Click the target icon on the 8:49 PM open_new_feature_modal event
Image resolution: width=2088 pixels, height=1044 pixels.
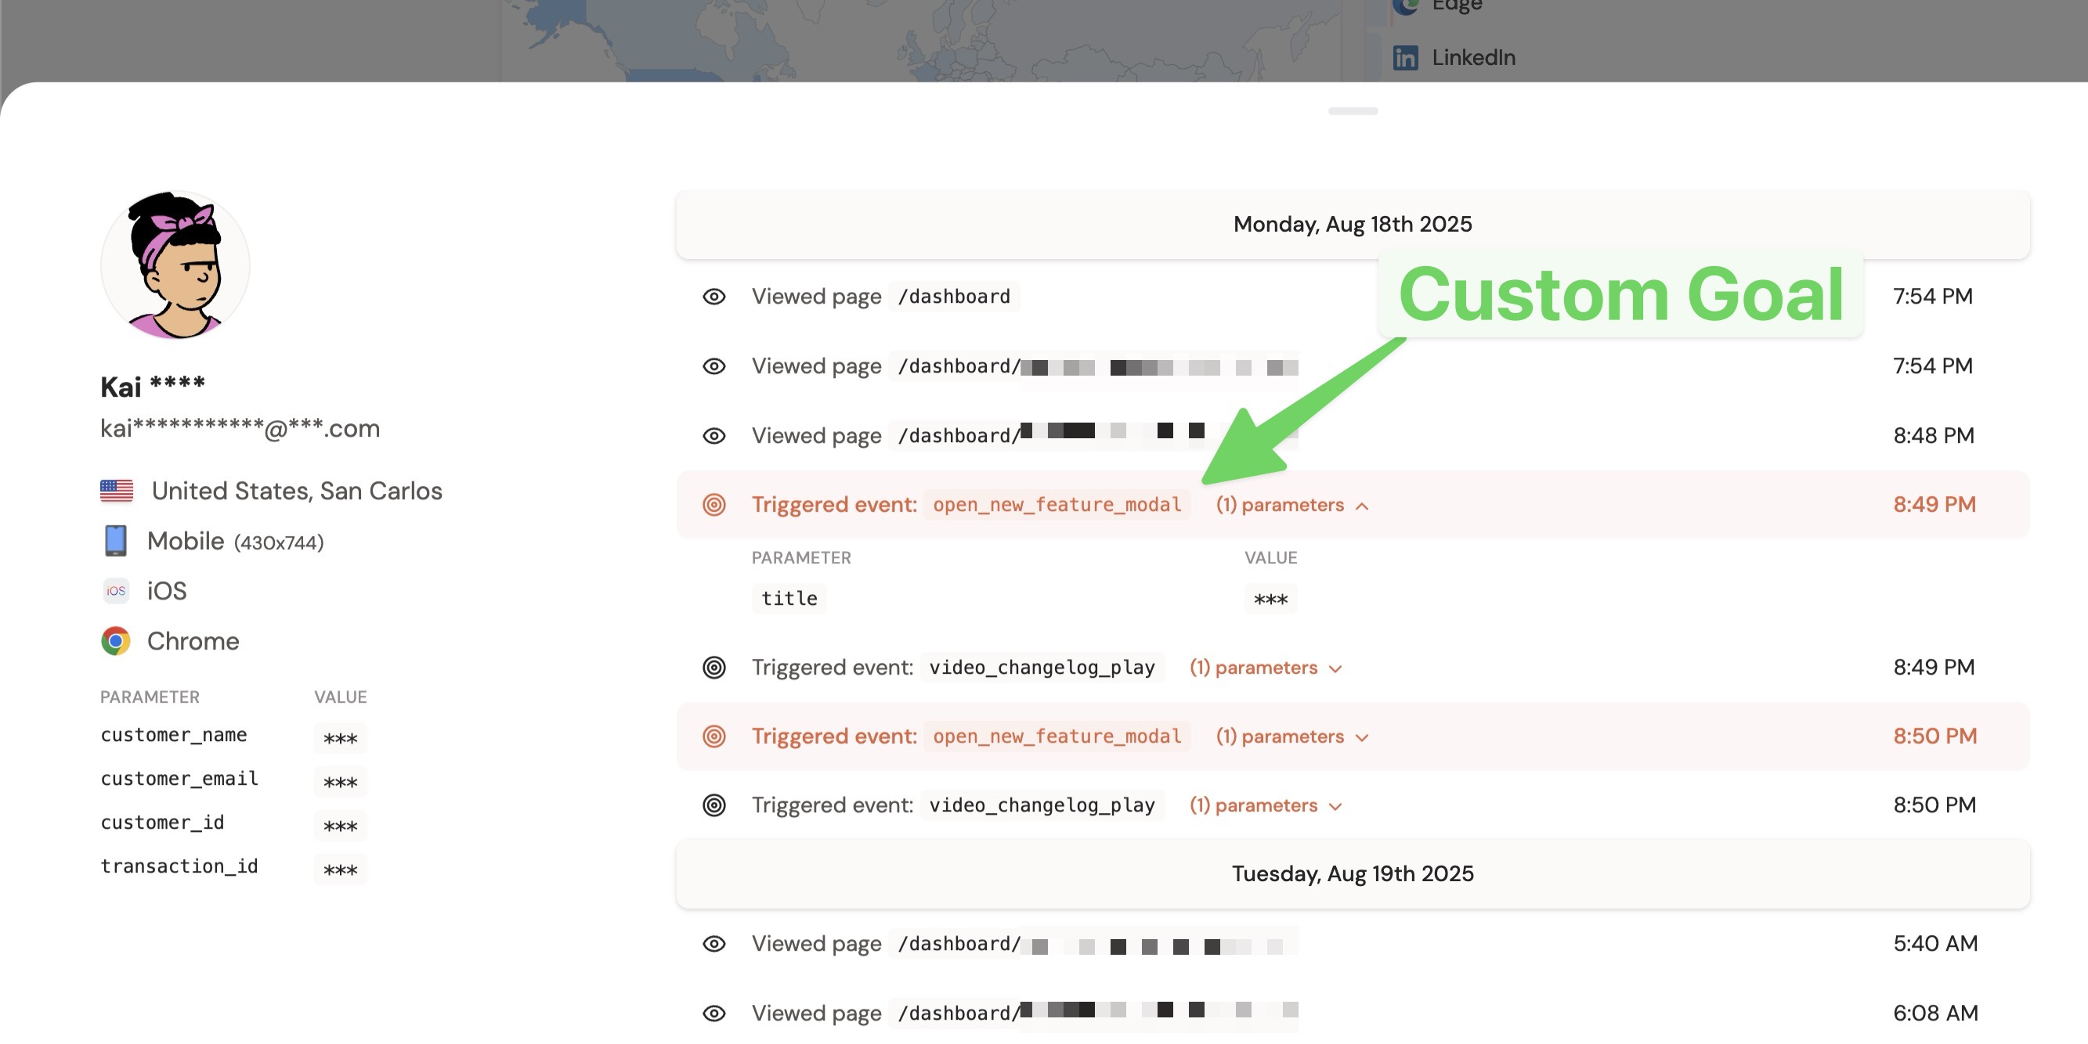pyautogui.click(x=713, y=505)
